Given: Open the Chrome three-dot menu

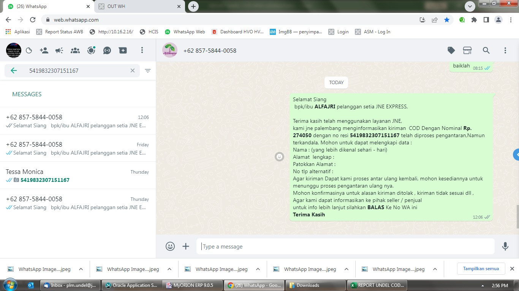Looking at the screenshot, I should [510, 20].
